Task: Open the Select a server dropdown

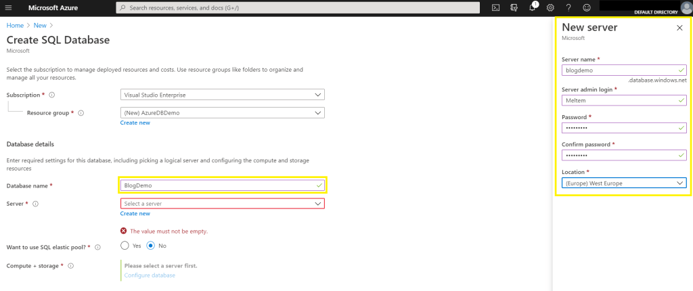Action: tap(222, 203)
